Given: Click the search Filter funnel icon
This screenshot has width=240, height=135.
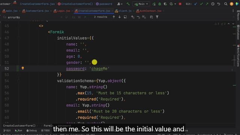Looking at the screenshot, I should click(157, 17).
